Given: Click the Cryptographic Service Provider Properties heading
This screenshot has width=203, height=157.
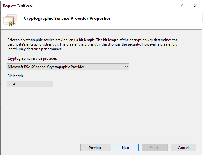Looking at the screenshot, I should pyautogui.click(x=67, y=19).
